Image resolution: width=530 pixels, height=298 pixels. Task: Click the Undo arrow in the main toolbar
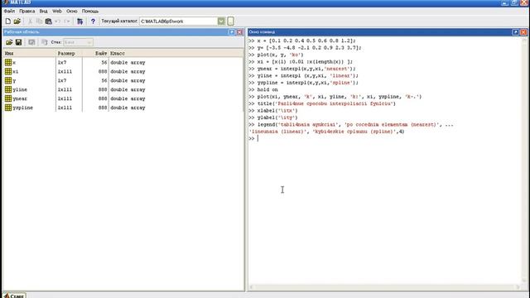(x=58, y=22)
